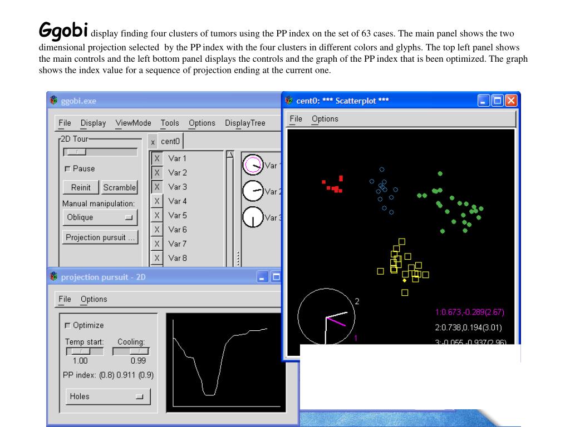Open Options menu in projection pursuit window
This screenshot has width=570, height=427.
pos(94,299)
